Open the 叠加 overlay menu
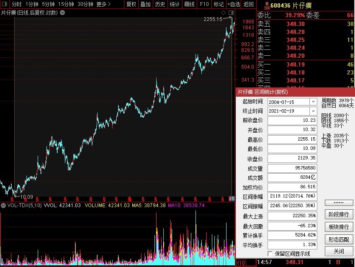This screenshot has width=355, height=267. click(146, 4)
